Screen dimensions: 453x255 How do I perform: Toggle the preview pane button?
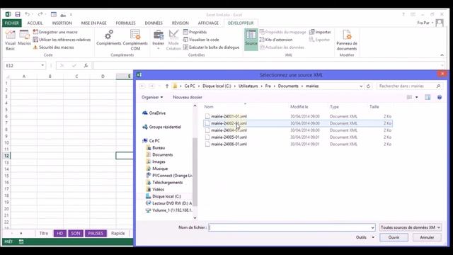point(428,97)
